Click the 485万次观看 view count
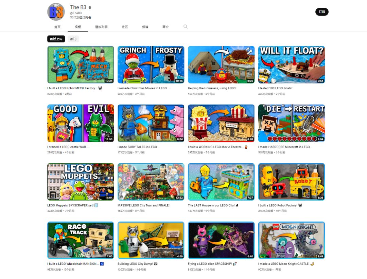The image size is (367, 279). click(x=266, y=94)
